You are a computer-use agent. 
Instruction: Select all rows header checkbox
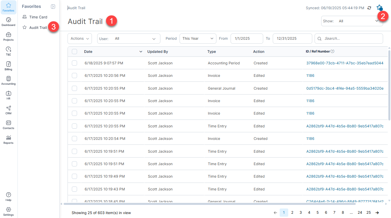[x=74, y=52]
